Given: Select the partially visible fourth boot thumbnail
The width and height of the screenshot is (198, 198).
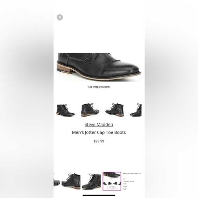Looking at the screenshot, I should point(136,110).
